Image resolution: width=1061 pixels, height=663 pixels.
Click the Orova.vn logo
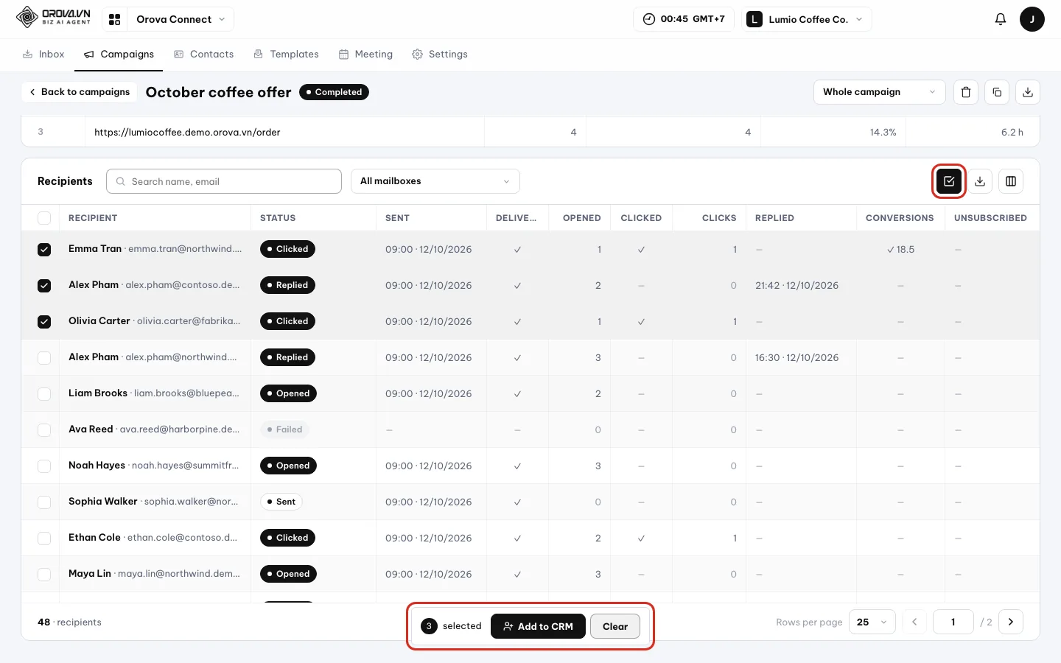click(x=53, y=17)
